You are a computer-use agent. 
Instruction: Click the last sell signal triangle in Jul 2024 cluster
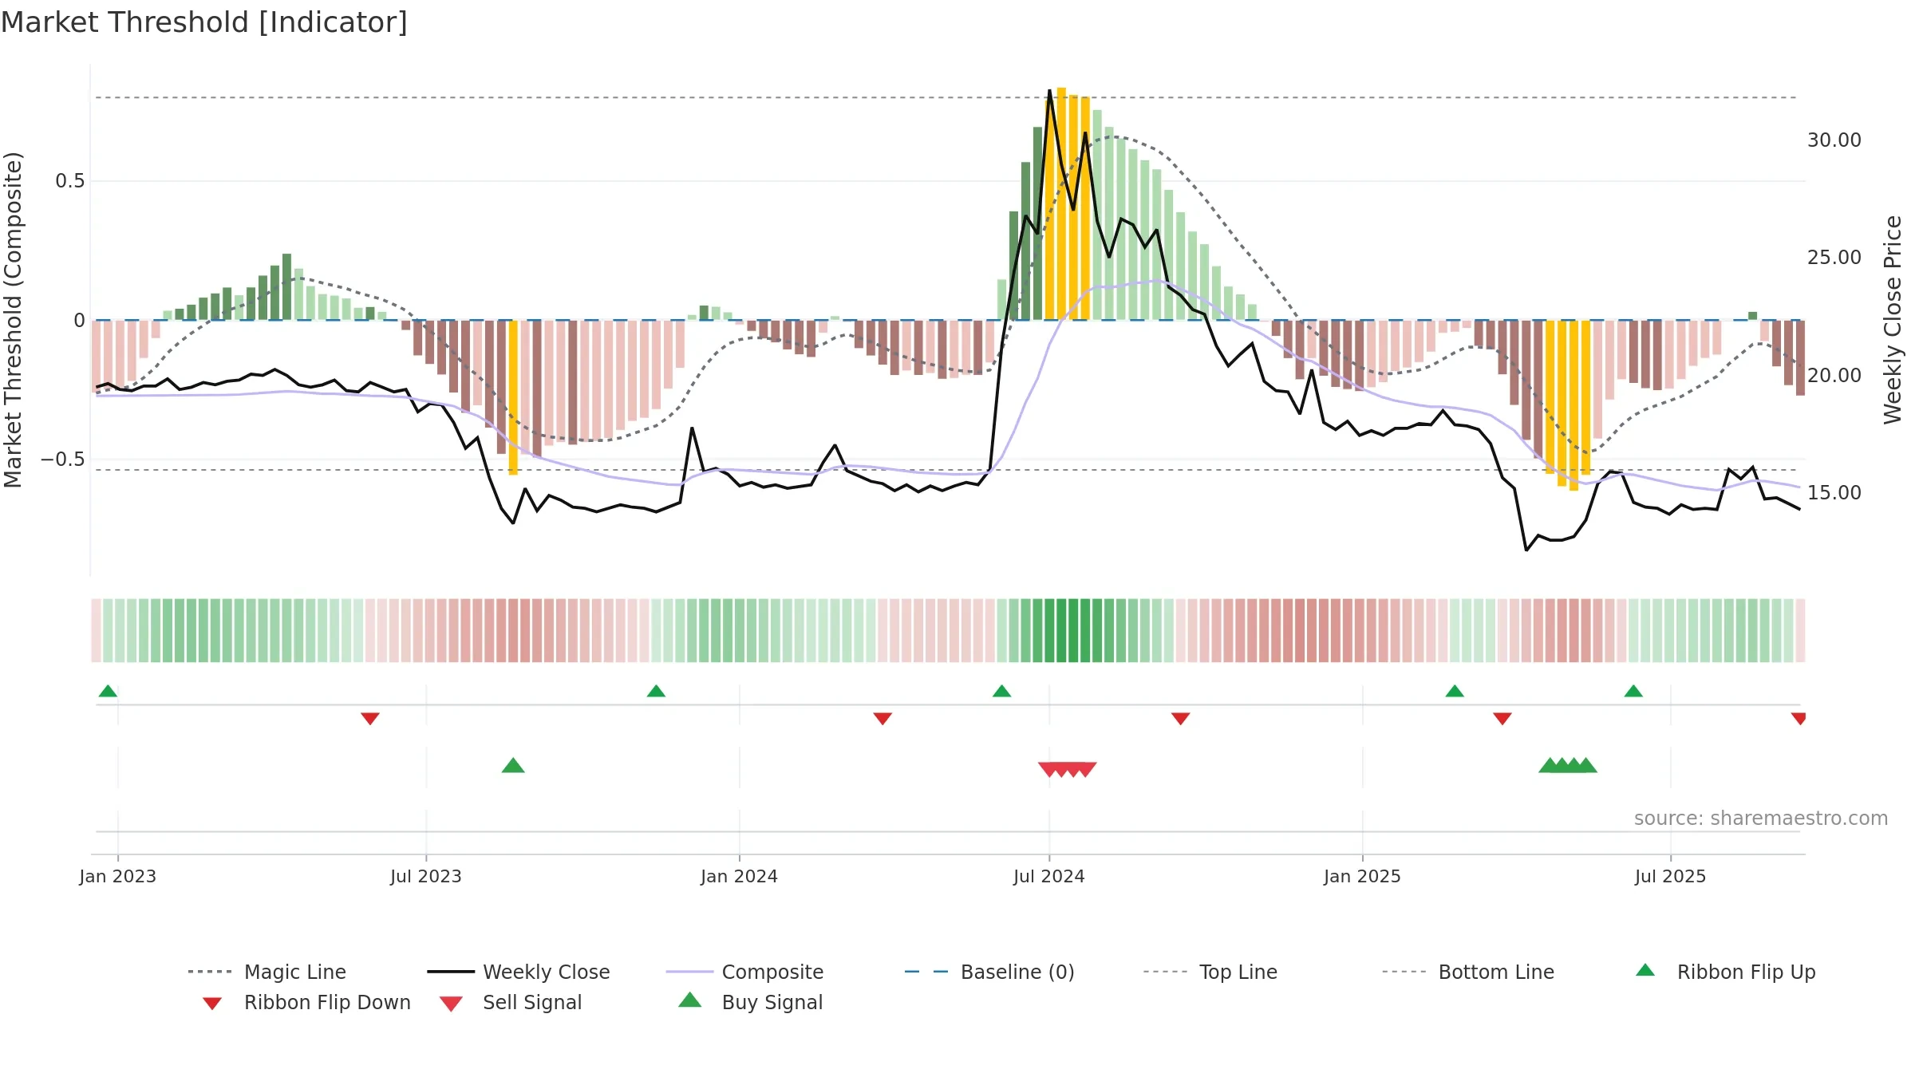click(x=1086, y=769)
